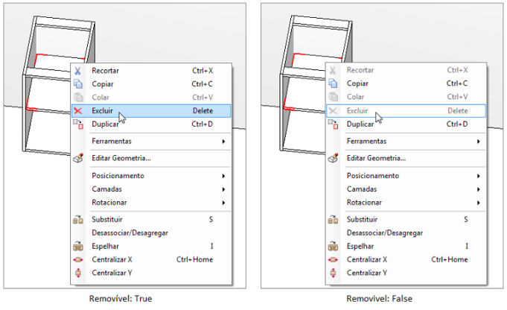
Task: Click the Copiar icon in left menu
Action: tap(78, 83)
